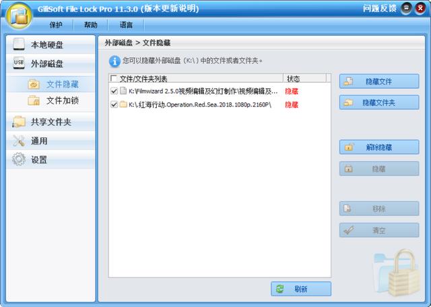Open 设置 in the sidebar
This screenshot has width=431, height=307.
[51, 160]
